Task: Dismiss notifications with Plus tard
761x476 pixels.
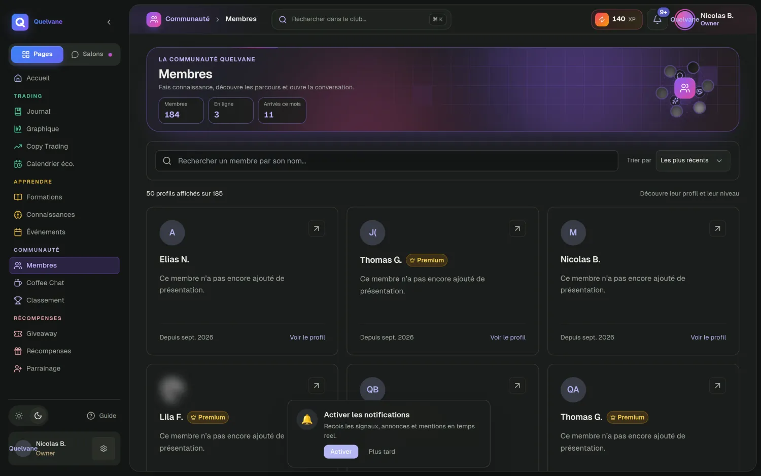Action: (x=382, y=452)
